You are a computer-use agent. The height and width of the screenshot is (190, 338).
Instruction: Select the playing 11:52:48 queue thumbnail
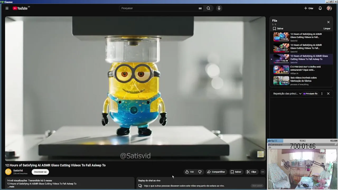[x=281, y=59]
